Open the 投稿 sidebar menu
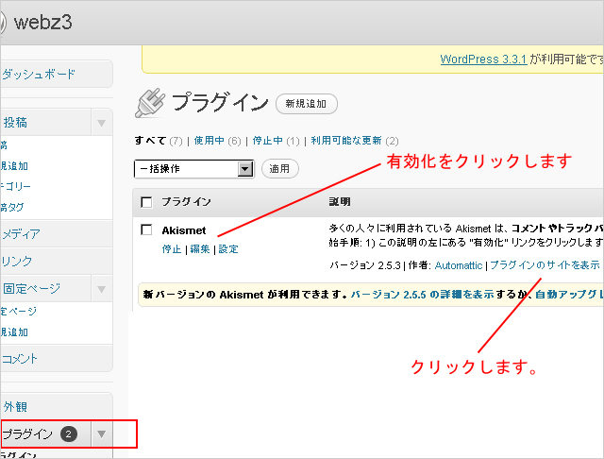Screen dimensions: 604x459 (x=15, y=123)
